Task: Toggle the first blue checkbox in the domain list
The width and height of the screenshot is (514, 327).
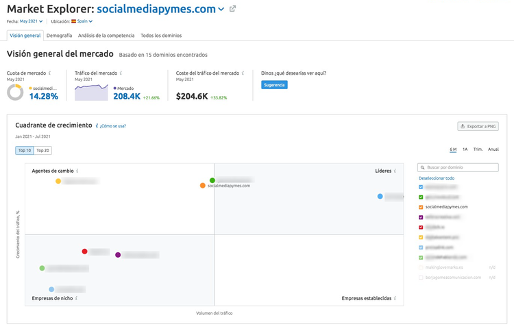Action: click(421, 187)
